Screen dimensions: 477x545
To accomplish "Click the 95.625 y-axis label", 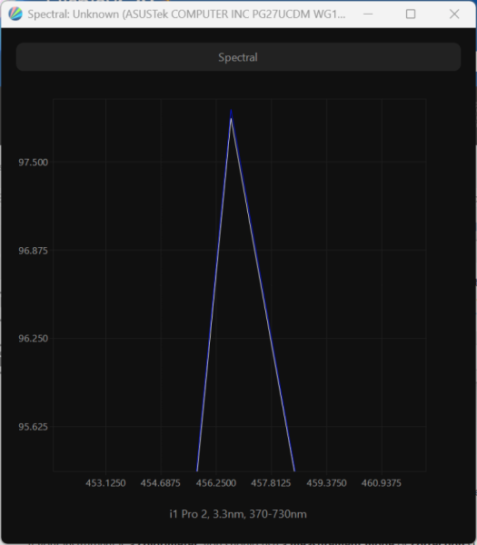I will pyautogui.click(x=33, y=427).
